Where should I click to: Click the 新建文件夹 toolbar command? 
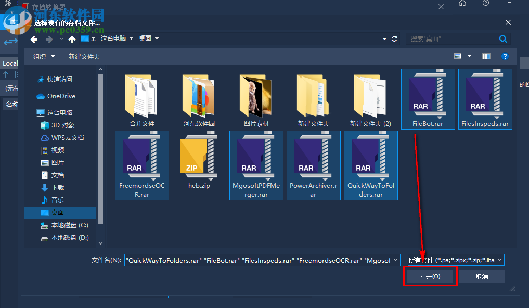point(84,56)
